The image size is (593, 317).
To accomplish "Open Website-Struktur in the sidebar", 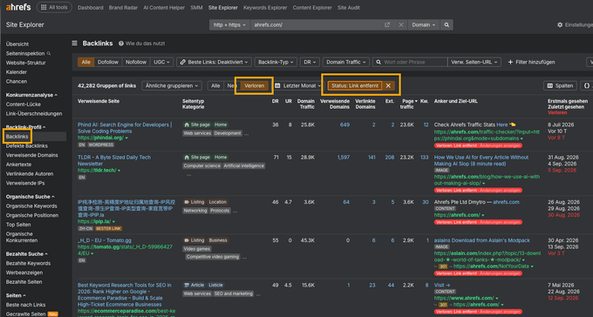I will point(25,63).
